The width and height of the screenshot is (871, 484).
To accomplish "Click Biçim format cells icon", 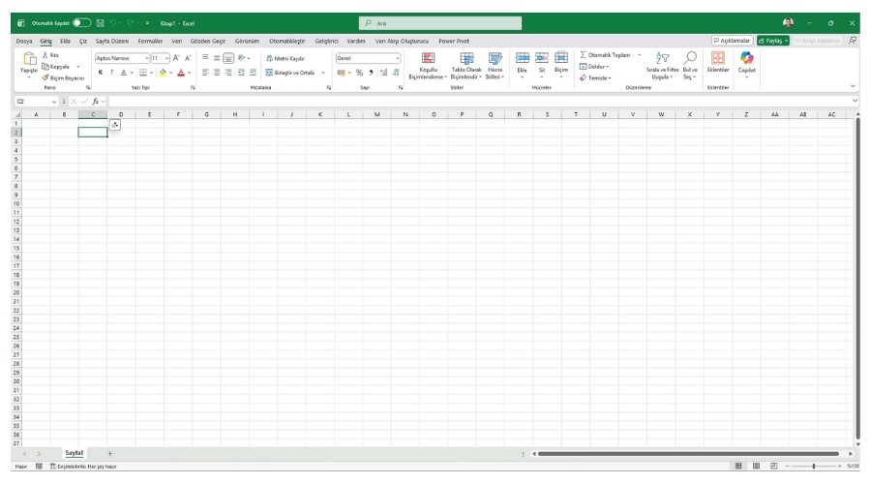I will click(x=561, y=58).
